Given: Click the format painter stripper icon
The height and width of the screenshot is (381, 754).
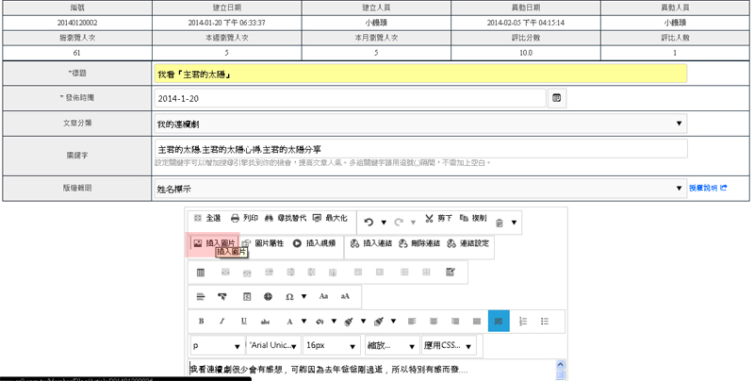Looking at the screenshot, I should pos(222,297).
